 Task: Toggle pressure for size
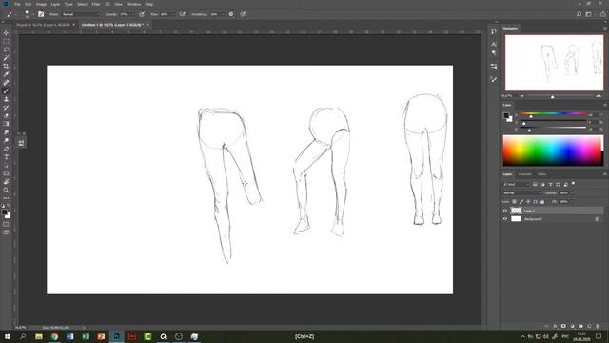243,14
